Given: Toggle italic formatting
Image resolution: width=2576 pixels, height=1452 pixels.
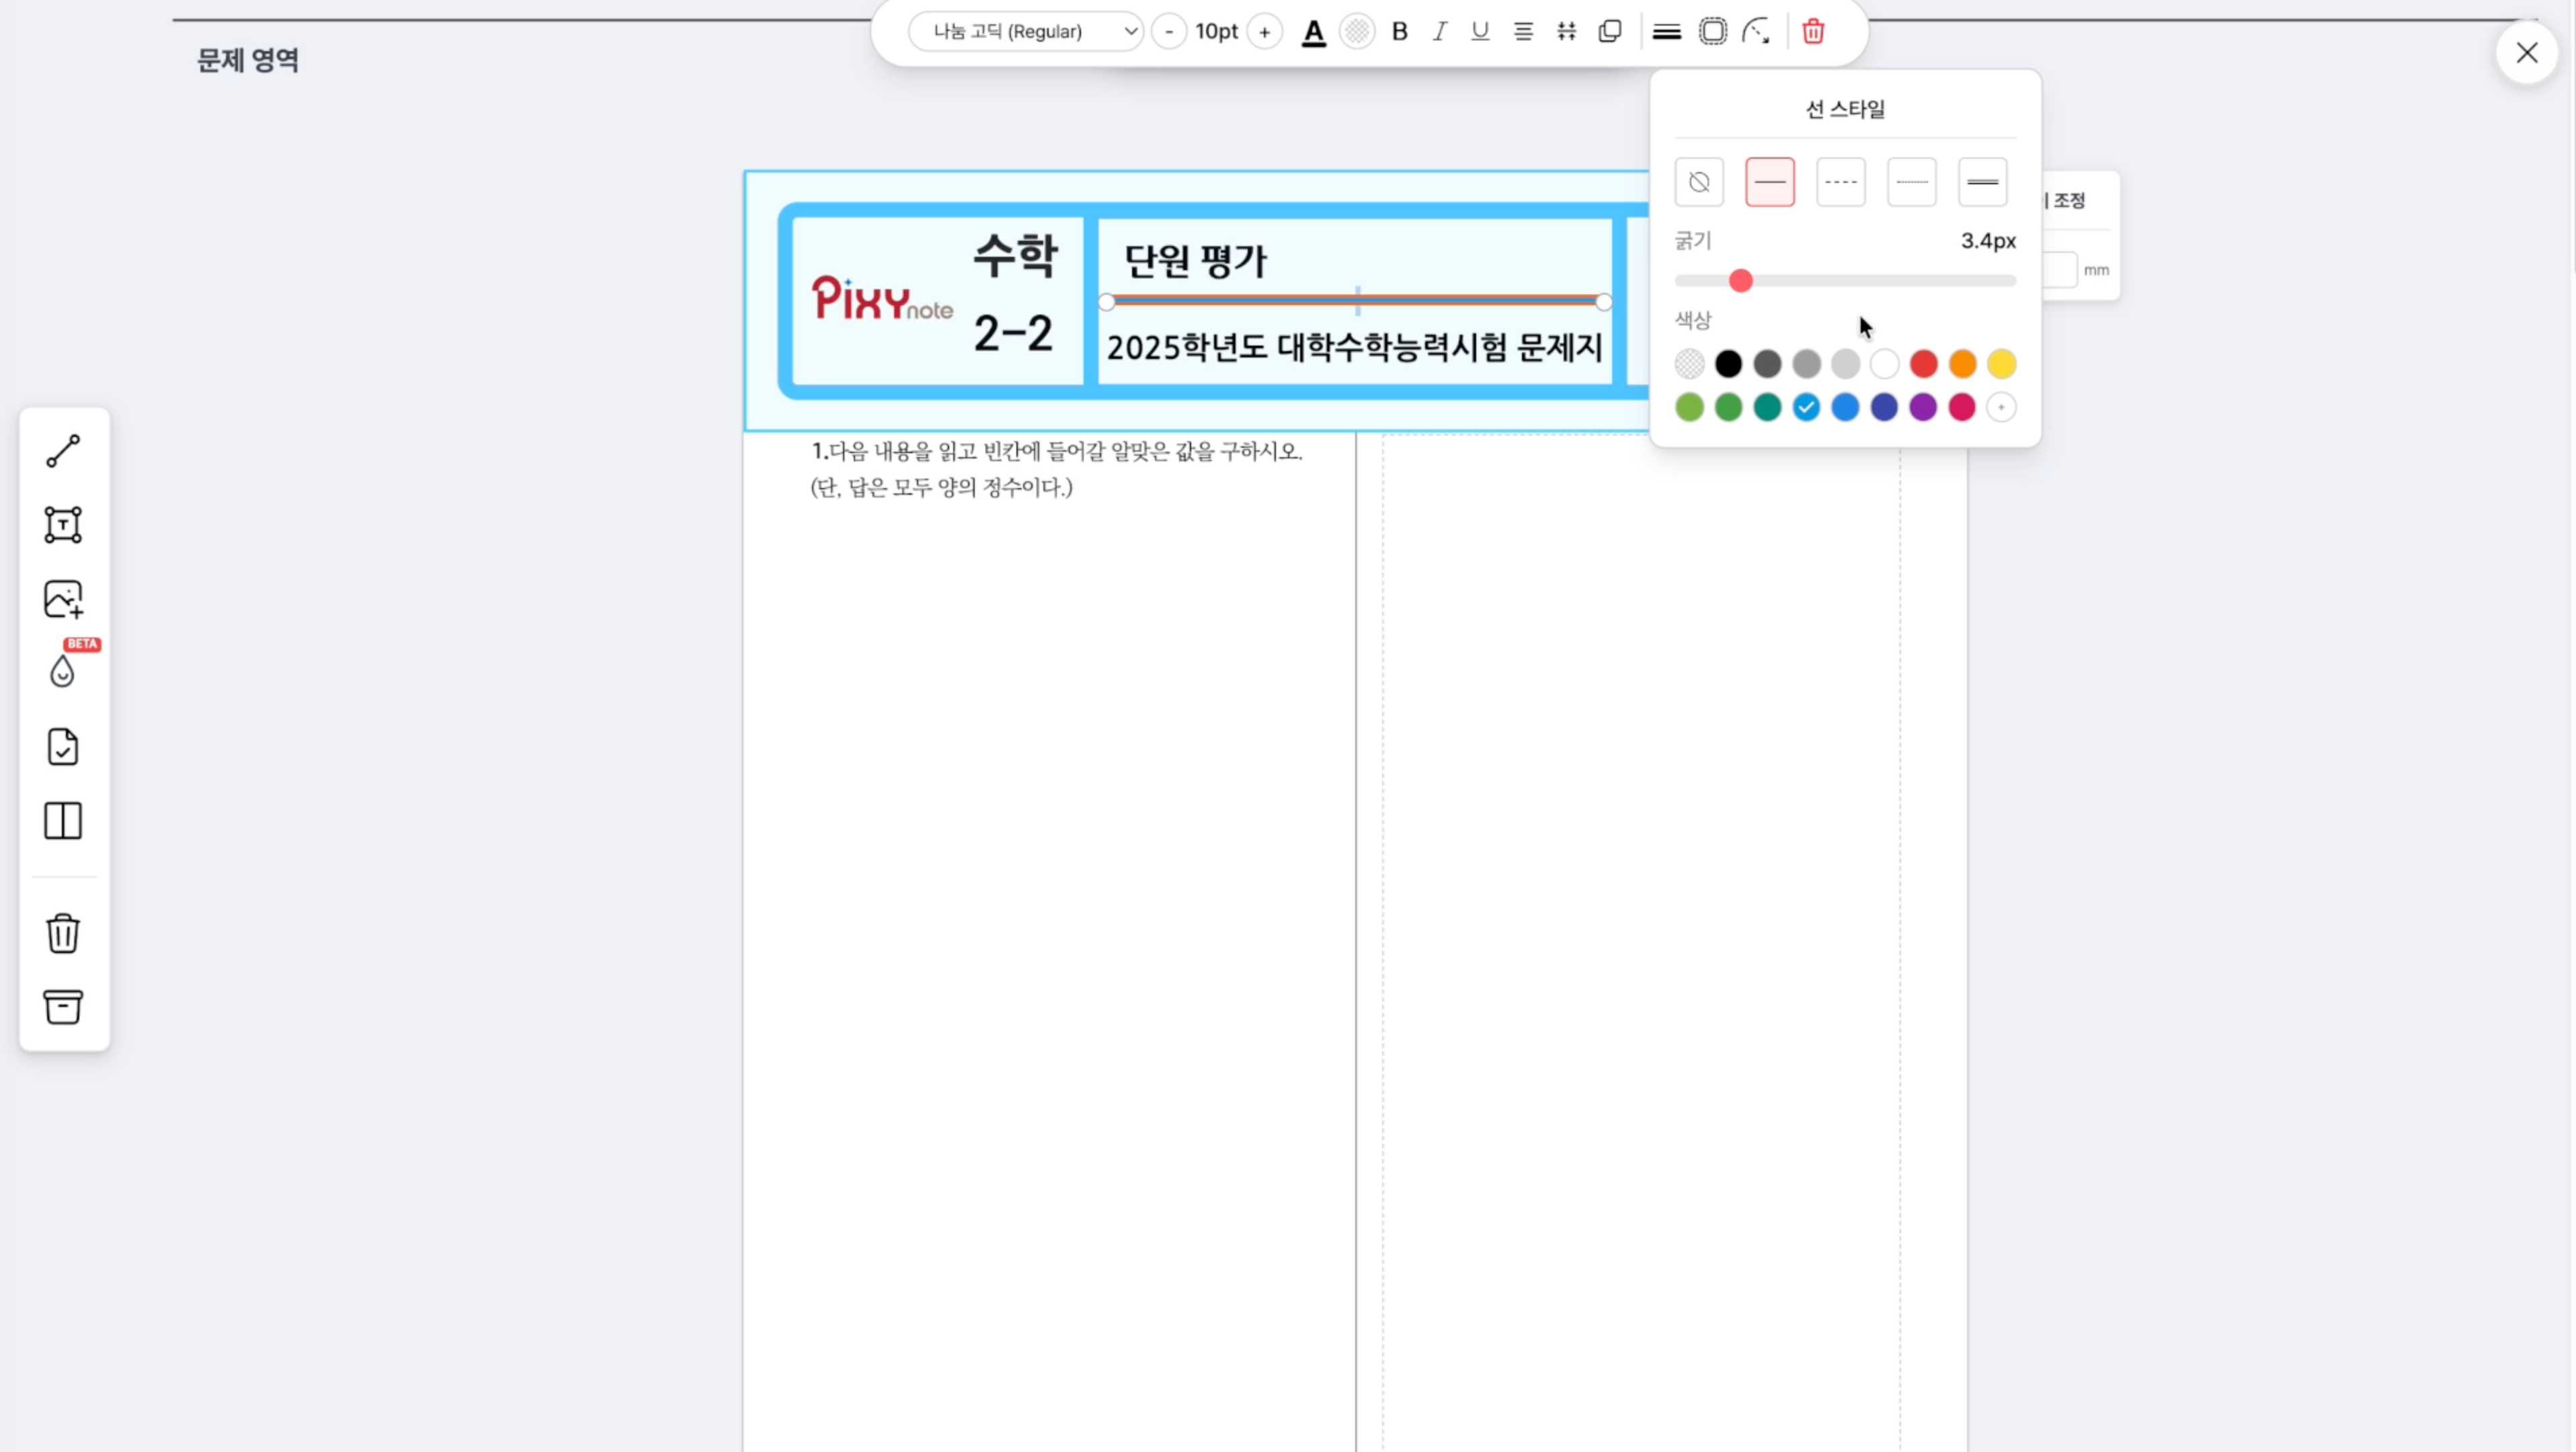Looking at the screenshot, I should [x=1439, y=31].
